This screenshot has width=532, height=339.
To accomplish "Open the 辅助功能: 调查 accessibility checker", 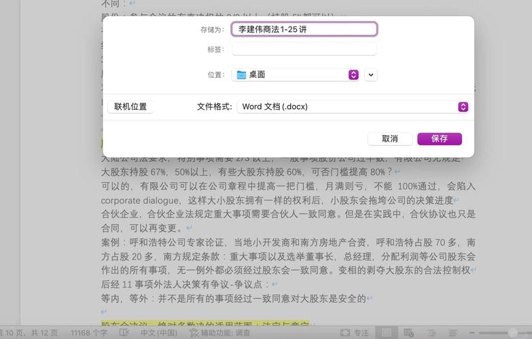I will [x=220, y=333].
